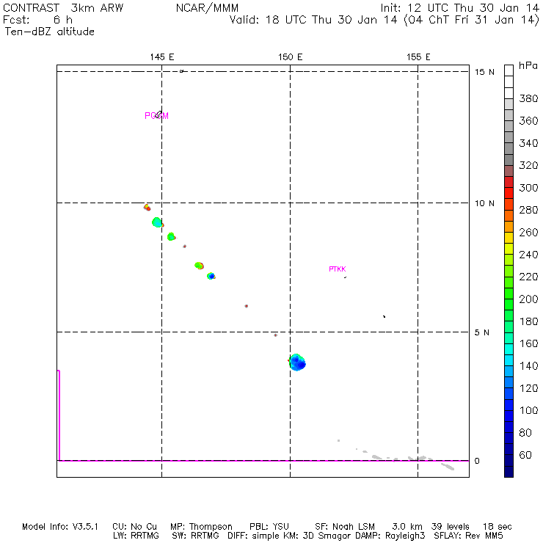The height and width of the screenshot is (543, 543).
Task: Click the '145 E' longitude label
Action: [x=161, y=57]
